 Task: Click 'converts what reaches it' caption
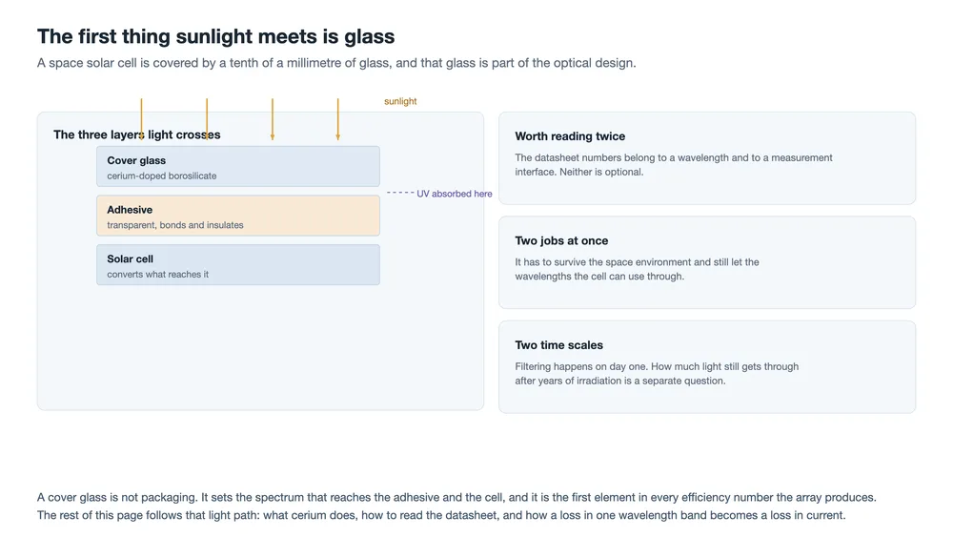point(157,275)
